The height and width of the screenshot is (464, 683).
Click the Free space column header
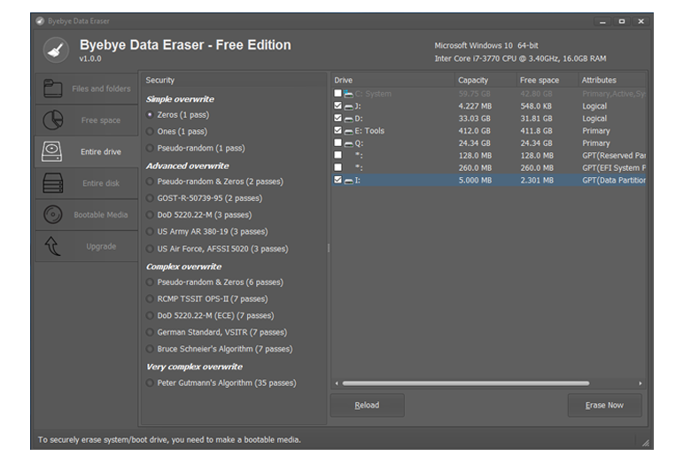(x=539, y=81)
